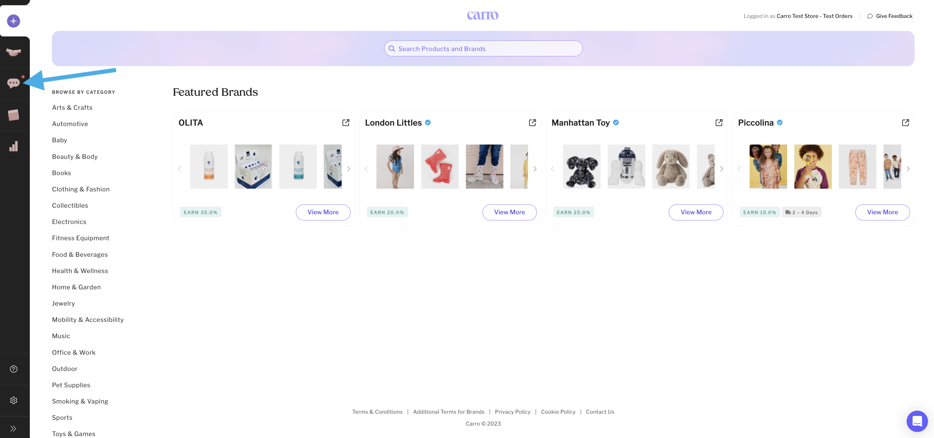Select the Beauty & Body category

pyautogui.click(x=75, y=156)
